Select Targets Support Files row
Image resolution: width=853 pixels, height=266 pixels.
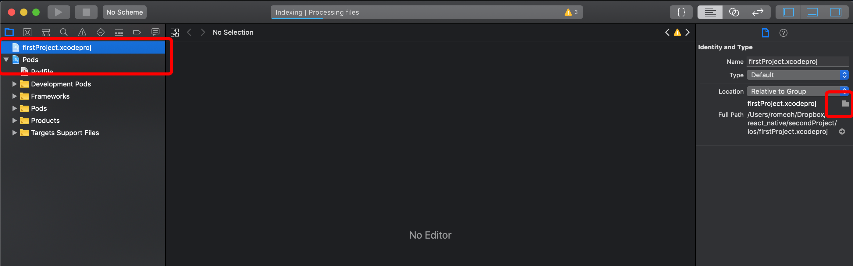(84, 133)
